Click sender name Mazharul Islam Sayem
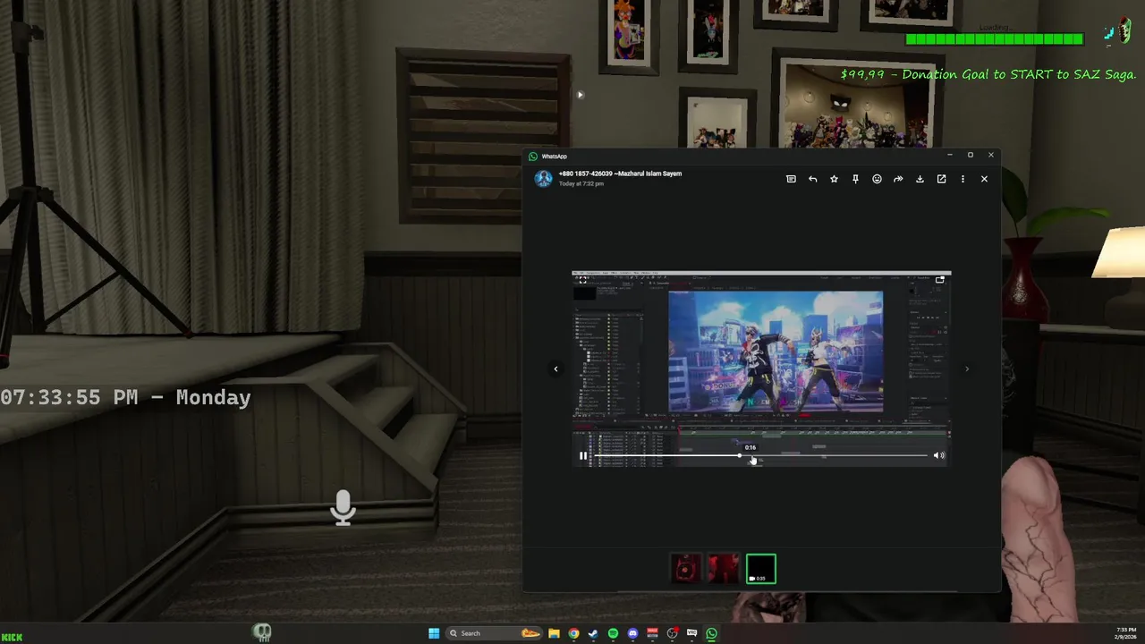Screen dimensions: 1145x644 [649, 174]
